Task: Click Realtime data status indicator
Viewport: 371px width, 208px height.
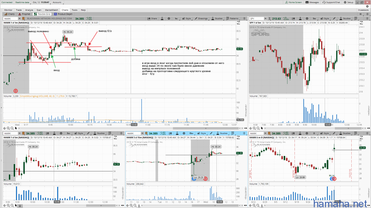Action: [x=22, y=2]
